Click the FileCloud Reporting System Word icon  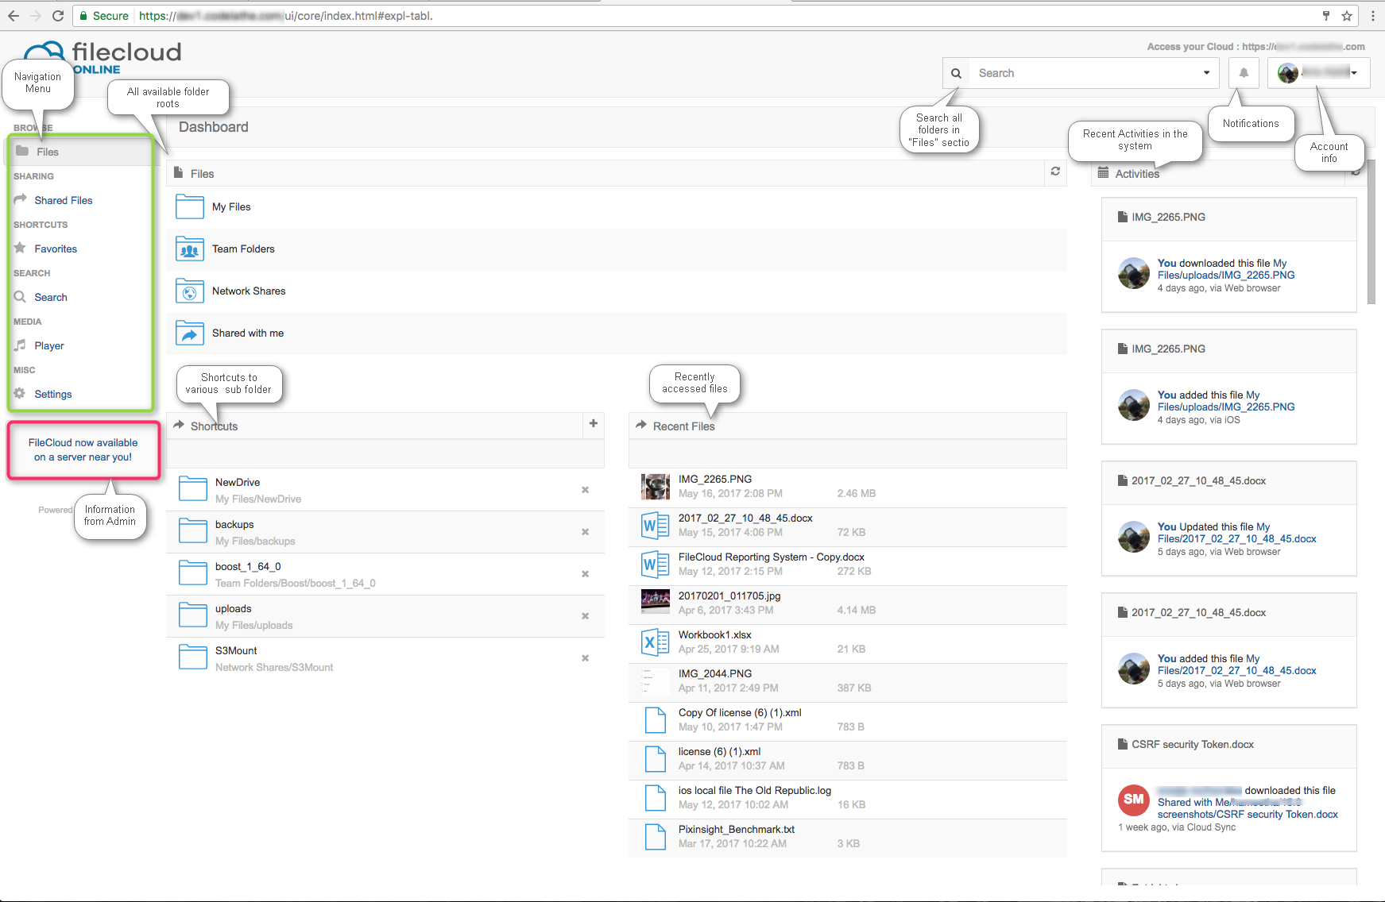655,565
